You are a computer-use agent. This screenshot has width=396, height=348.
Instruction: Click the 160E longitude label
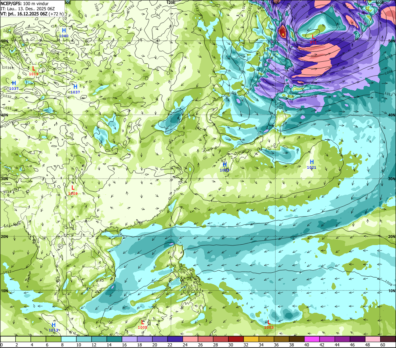pos(380,2)
